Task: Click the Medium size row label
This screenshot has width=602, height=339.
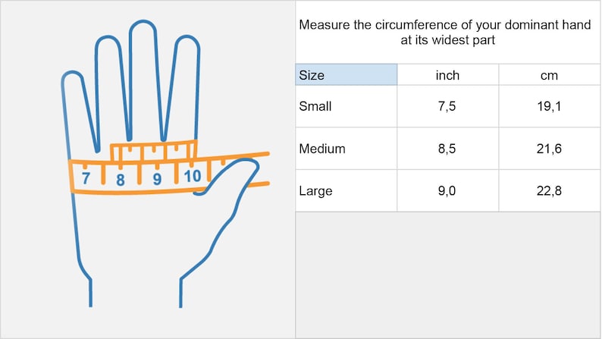Action: click(x=322, y=149)
